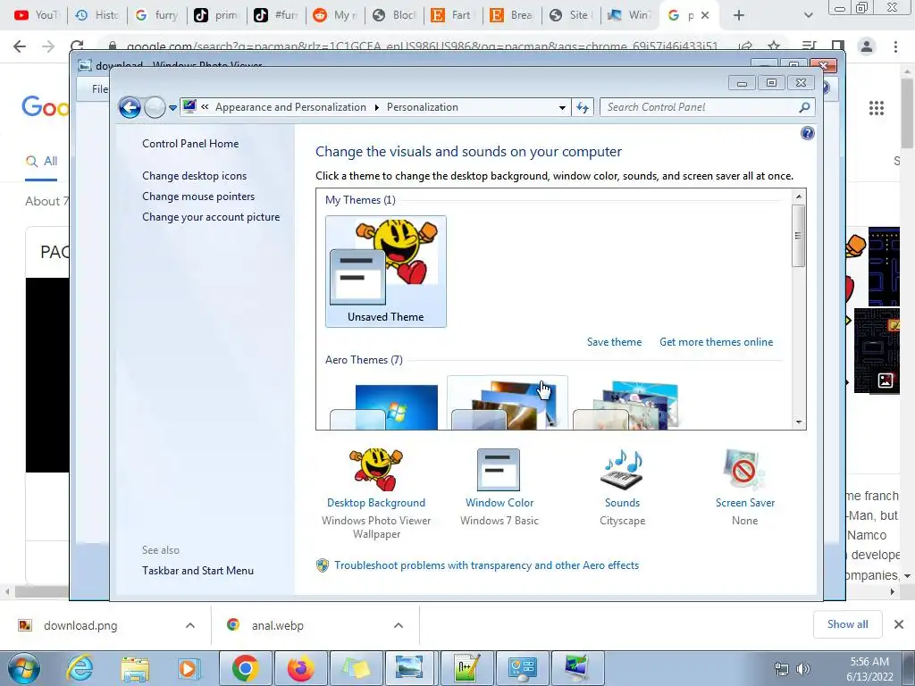Open a new Chrome tab
The image size is (915, 686).
pyautogui.click(x=739, y=16)
